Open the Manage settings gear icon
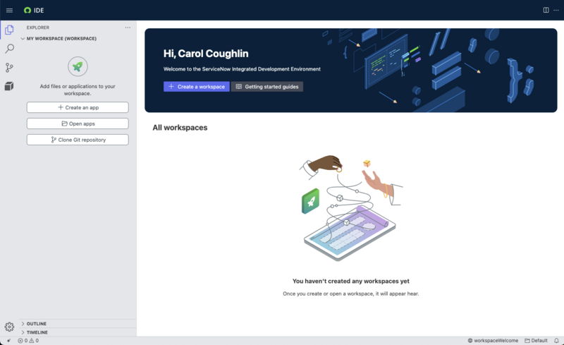Screen dimensions: 564x345 (9, 327)
